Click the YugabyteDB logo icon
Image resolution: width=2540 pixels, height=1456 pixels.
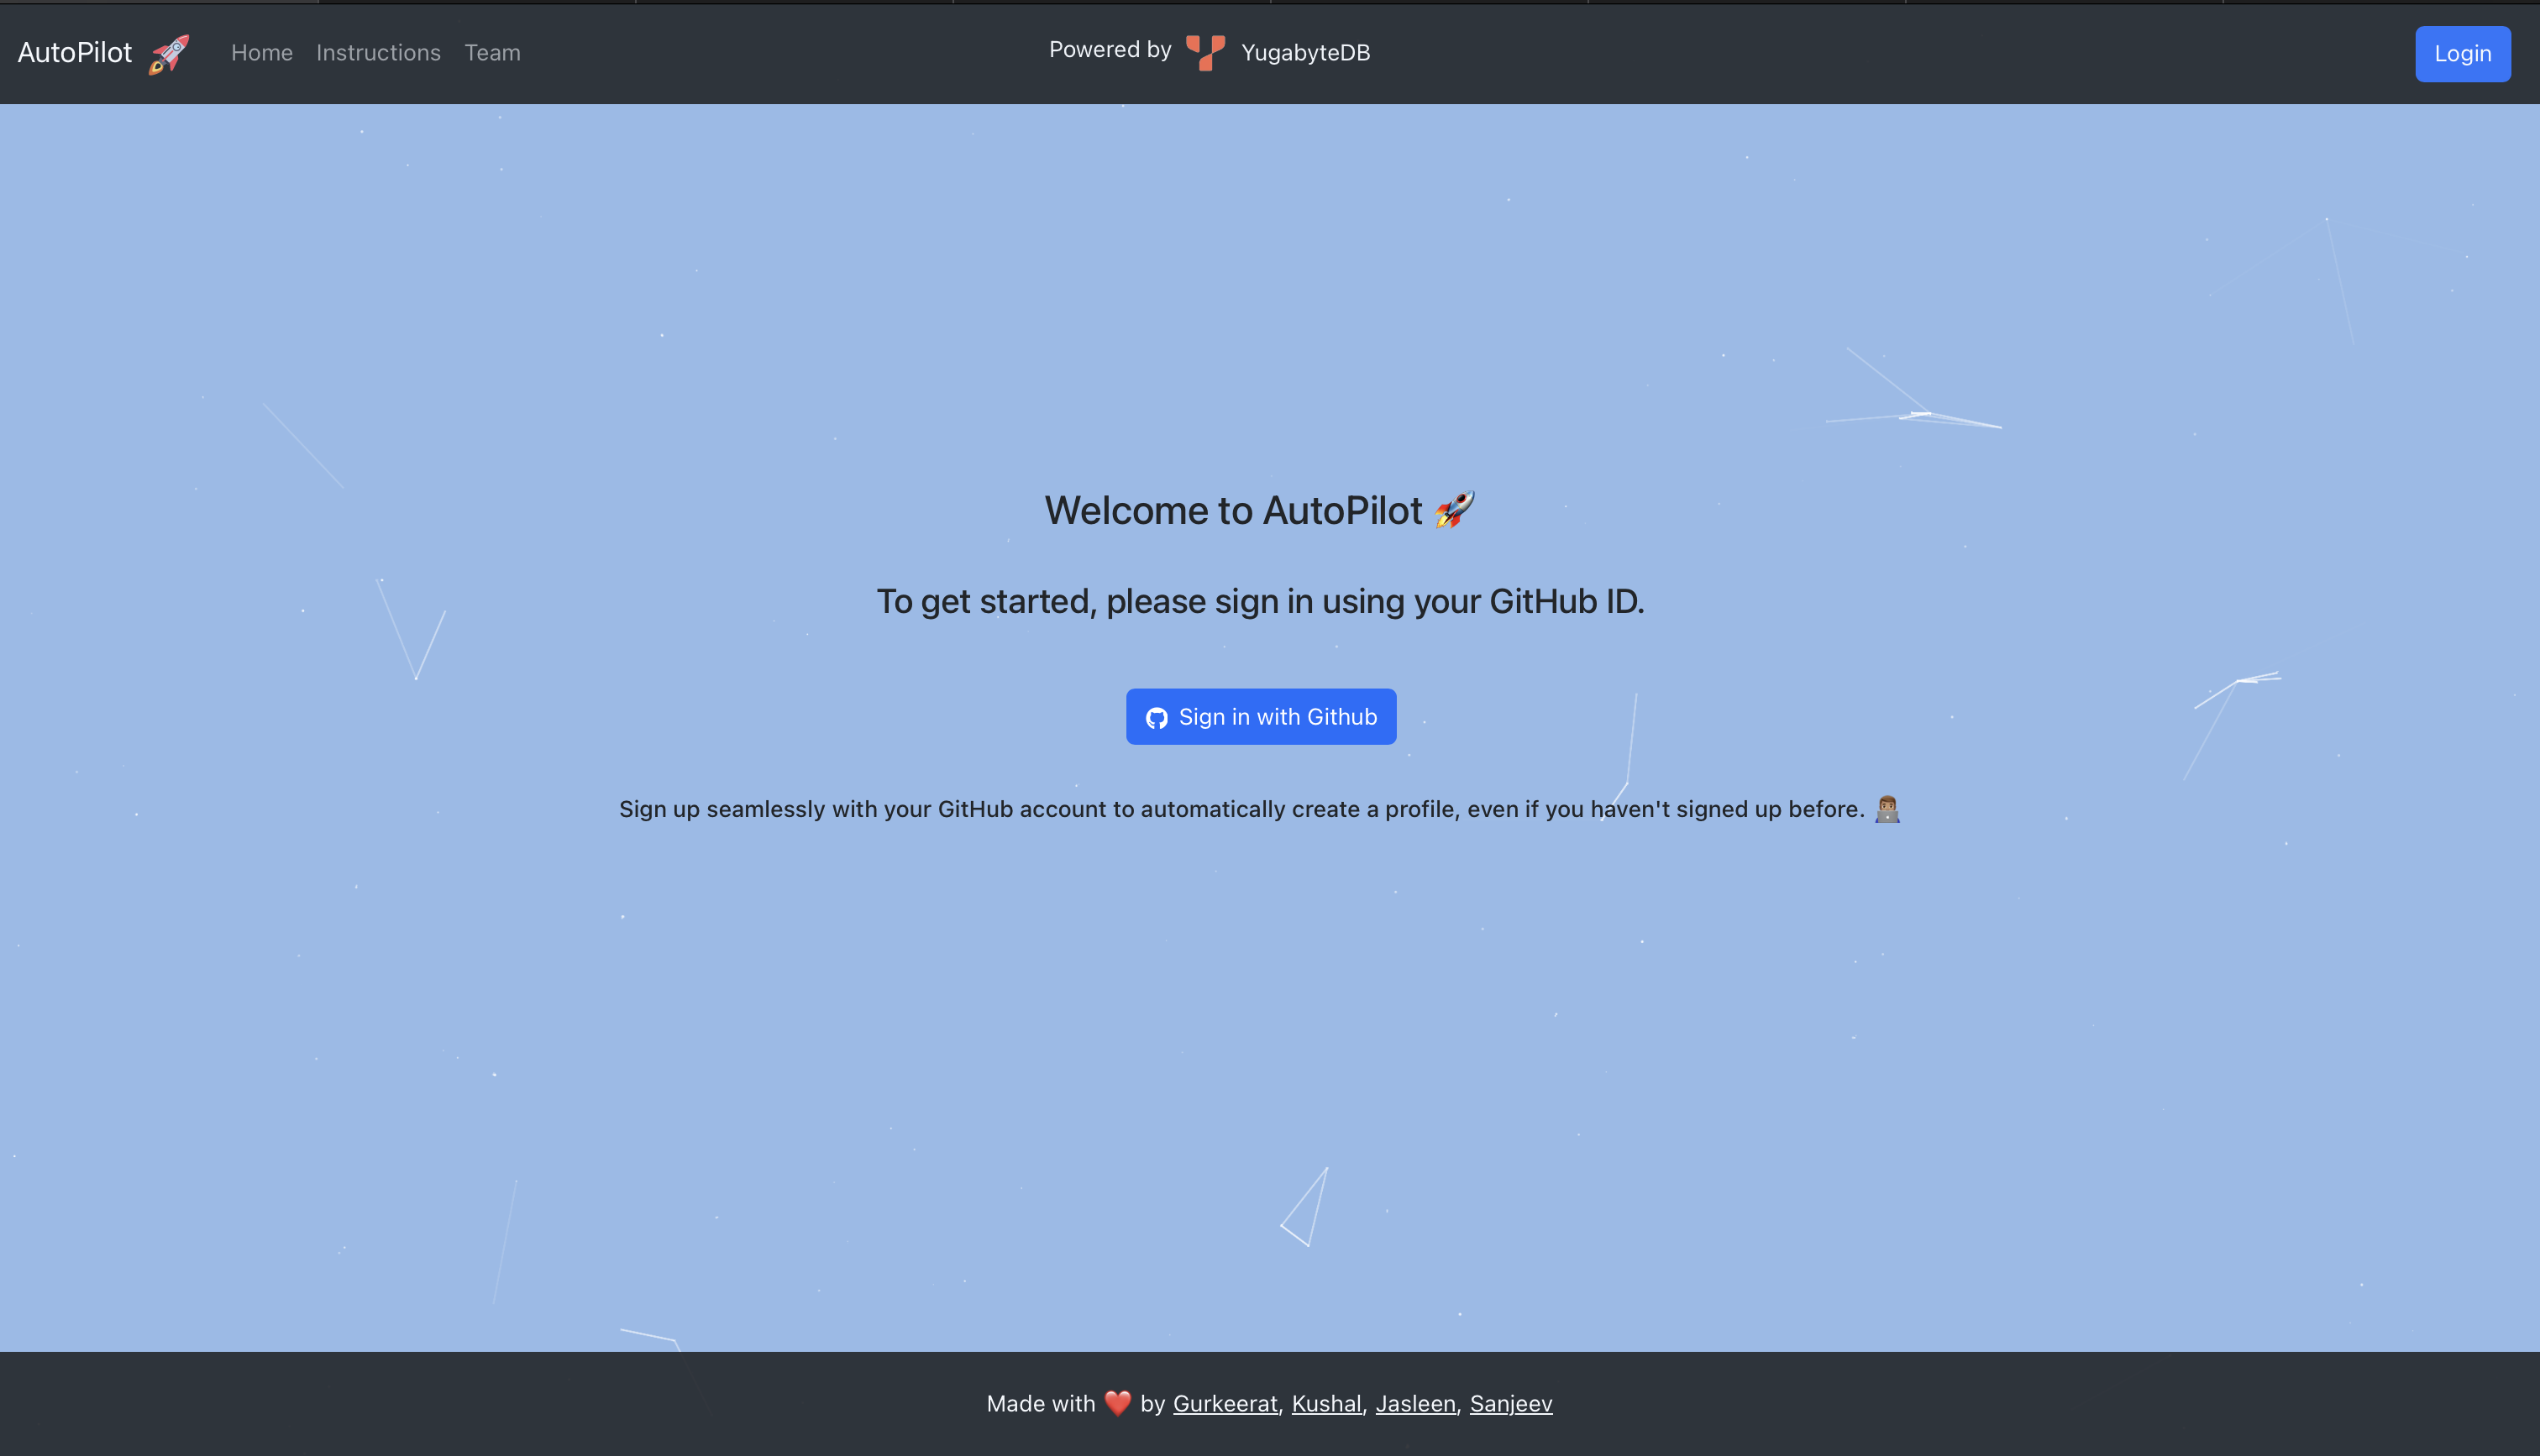1205,52
